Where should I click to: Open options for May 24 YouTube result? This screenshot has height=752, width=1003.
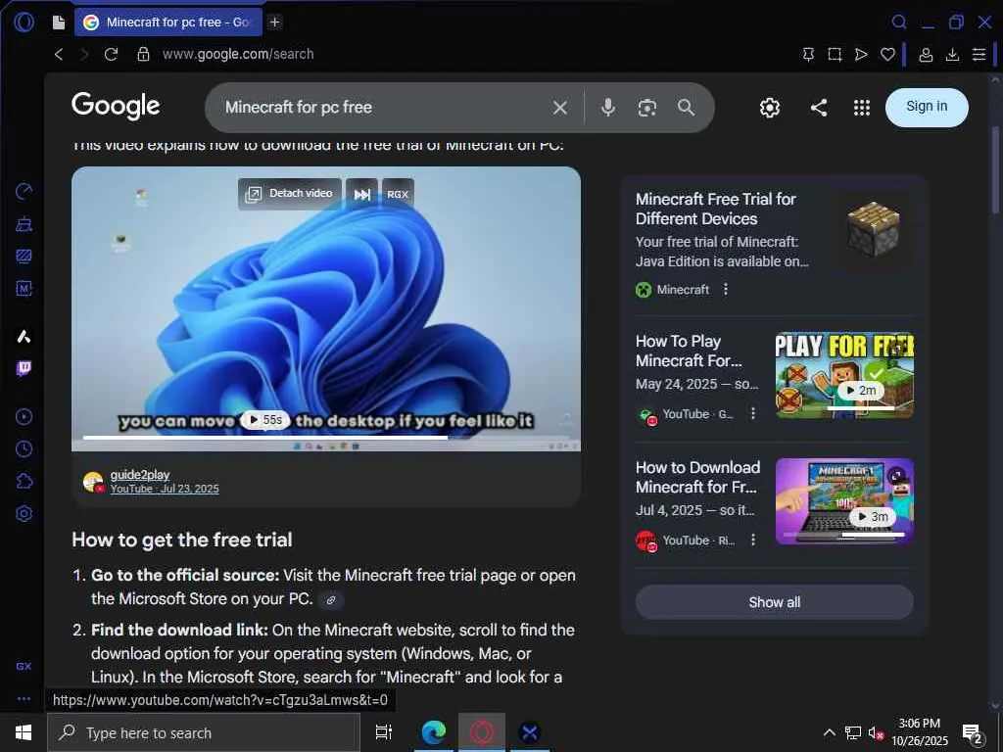click(x=753, y=414)
